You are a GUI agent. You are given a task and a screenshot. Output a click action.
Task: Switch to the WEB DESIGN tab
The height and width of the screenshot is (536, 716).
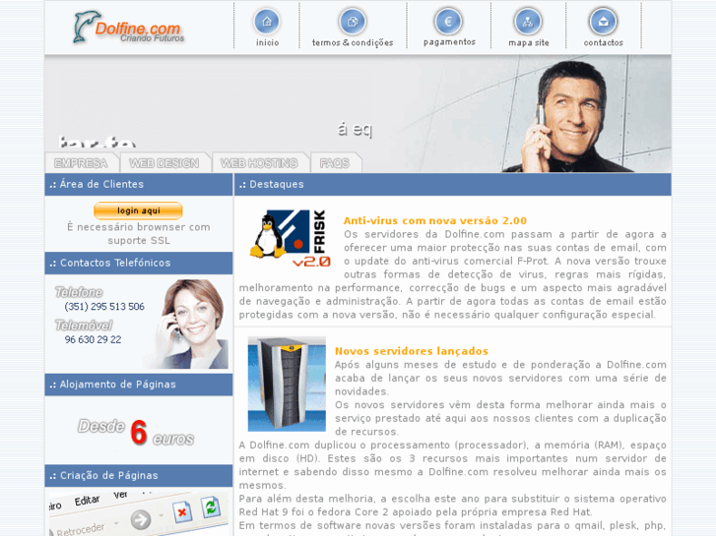(164, 163)
